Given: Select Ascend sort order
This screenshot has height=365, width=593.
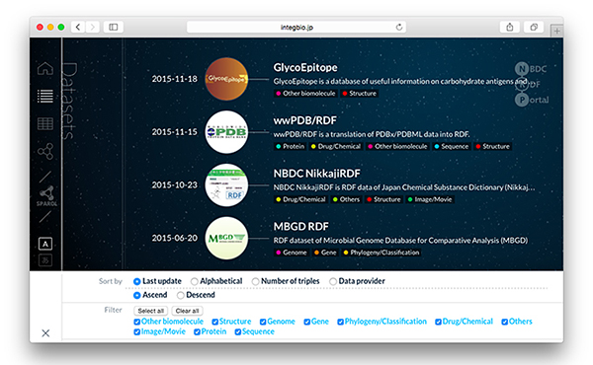Looking at the screenshot, I should pyautogui.click(x=137, y=295).
